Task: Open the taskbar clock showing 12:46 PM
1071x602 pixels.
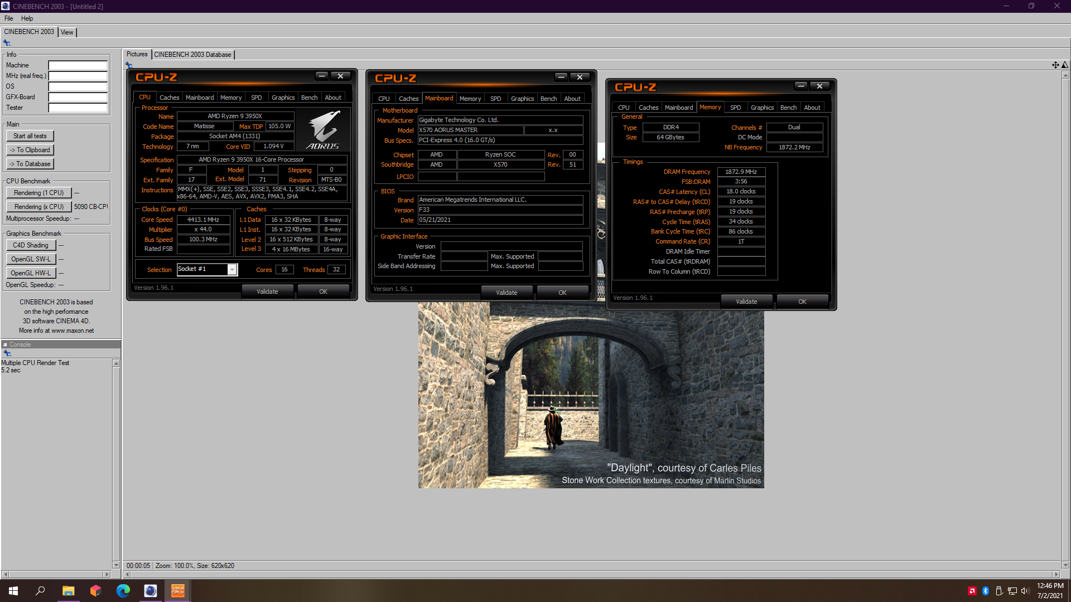Action: coord(1050,591)
